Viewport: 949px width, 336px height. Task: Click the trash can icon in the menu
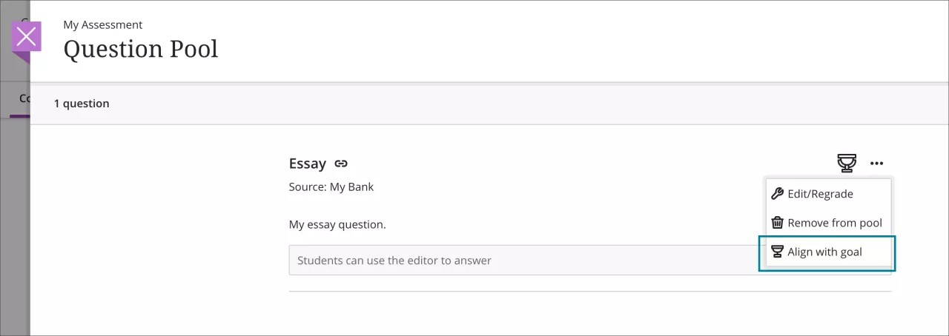pos(777,223)
